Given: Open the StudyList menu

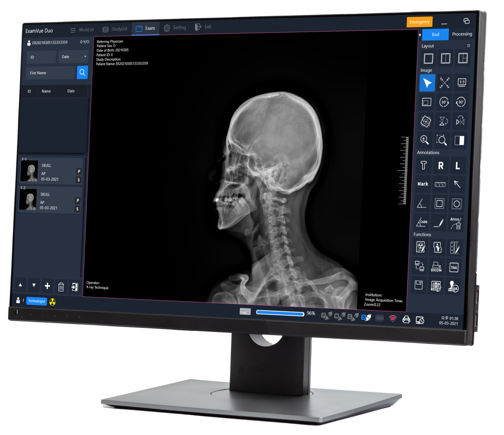Looking at the screenshot, I should tap(115, 29).
